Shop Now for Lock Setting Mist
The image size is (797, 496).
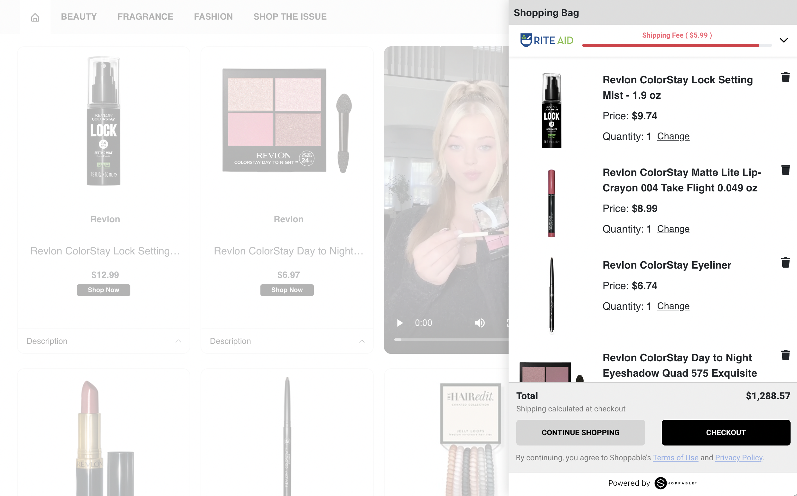tap(103, 290)
